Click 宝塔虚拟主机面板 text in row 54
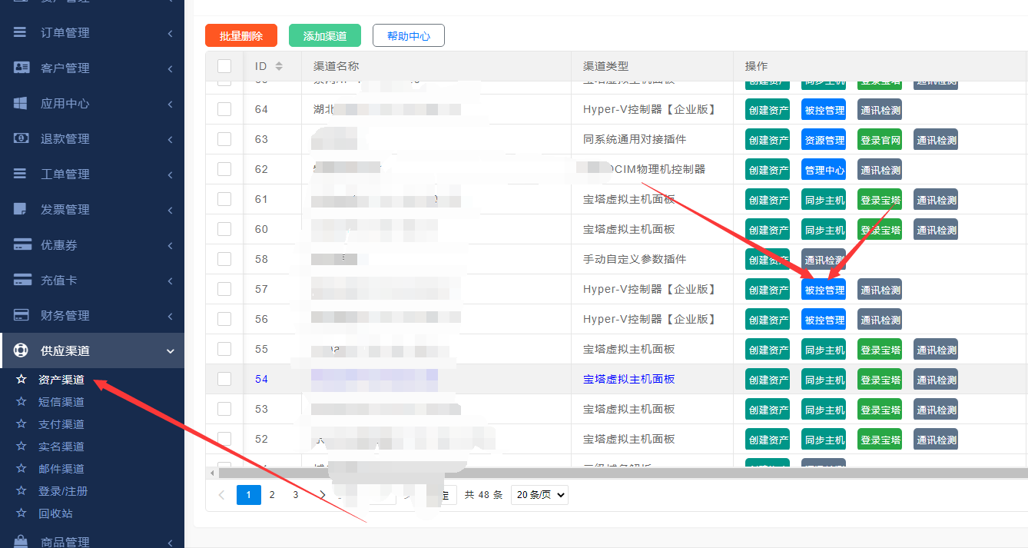 [x=628, y=379]
